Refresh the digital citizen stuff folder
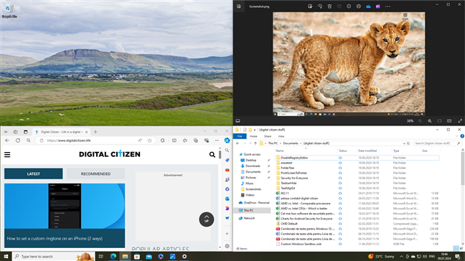The width and height of the screenshot is (465, 261). pos(408,143)
